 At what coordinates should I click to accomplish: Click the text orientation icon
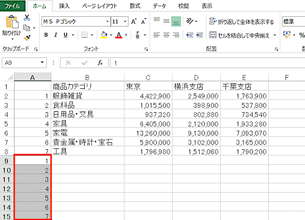pyautogui.click(x=190, y=21)
